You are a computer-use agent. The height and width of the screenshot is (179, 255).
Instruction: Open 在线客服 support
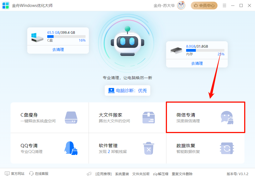click(x=39, y=174)
